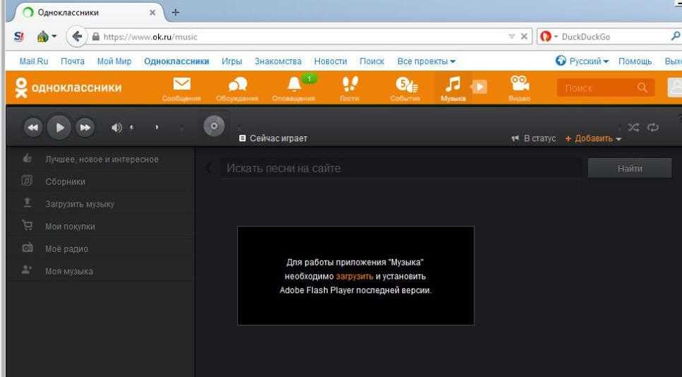Open the Сейчас играет playlist

274,138
